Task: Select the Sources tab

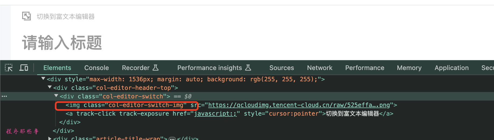Action: tap(281, 68)
